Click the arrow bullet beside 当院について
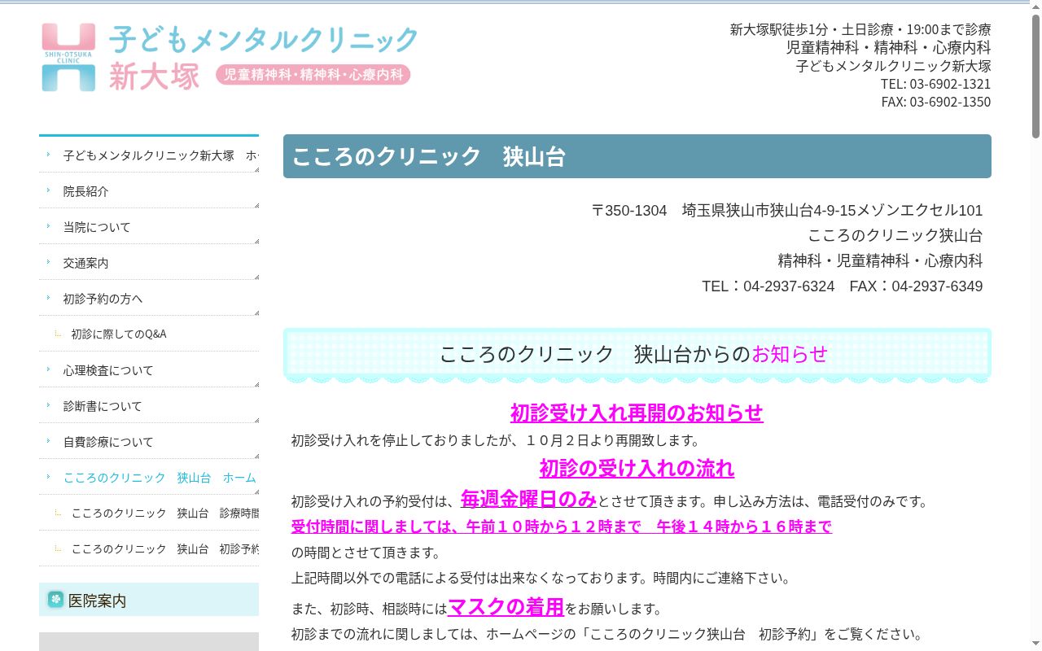The width and height of the screenshot is (1042, 651). pyautogui.click(x=49, y=226)
